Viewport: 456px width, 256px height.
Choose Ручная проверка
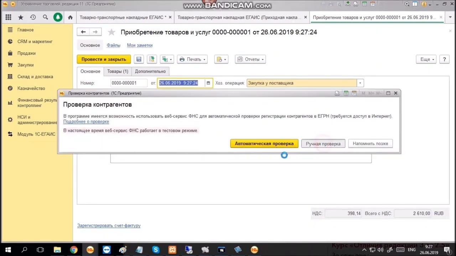click(323, 144)
